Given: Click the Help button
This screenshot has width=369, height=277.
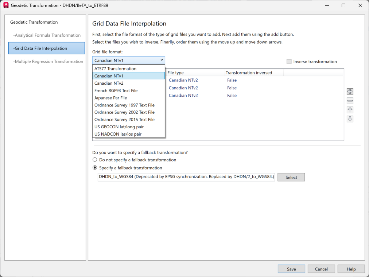Looking at the screenshot, I should pos(351,269).
